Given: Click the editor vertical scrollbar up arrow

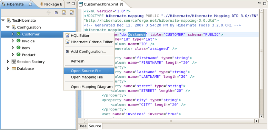Looking at the screenshot, I should click(261, 11).
